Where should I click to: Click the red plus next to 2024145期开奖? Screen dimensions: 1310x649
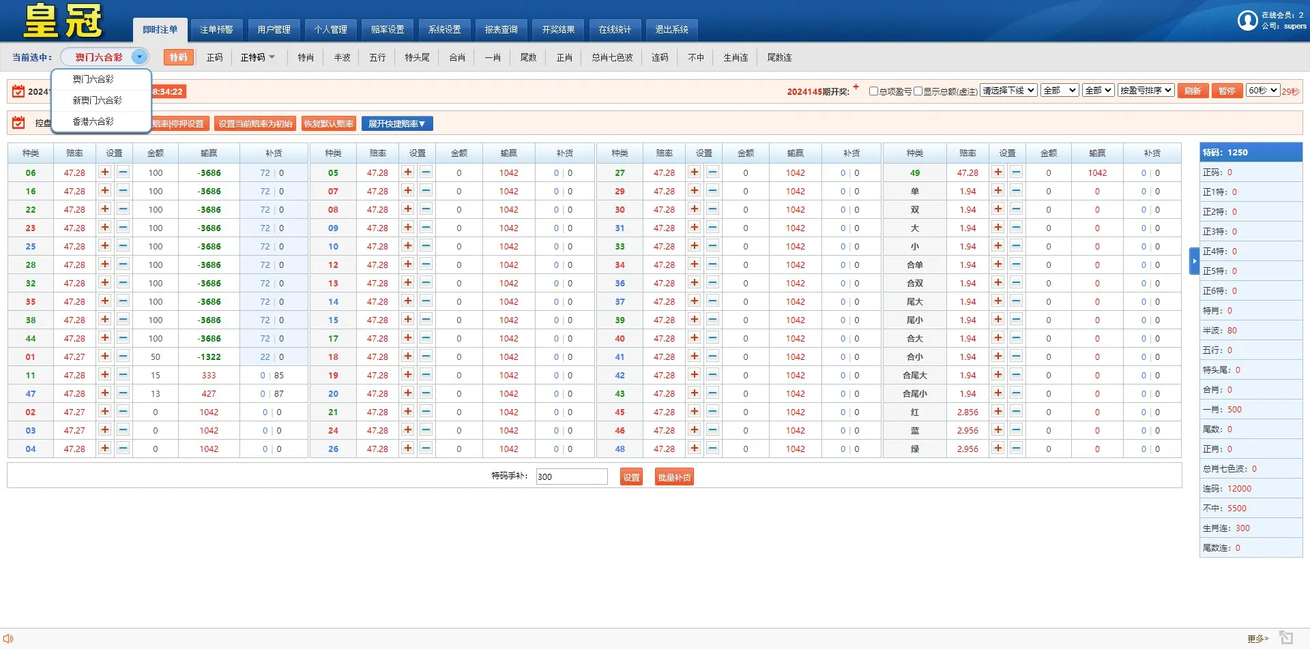pos(856,87)
